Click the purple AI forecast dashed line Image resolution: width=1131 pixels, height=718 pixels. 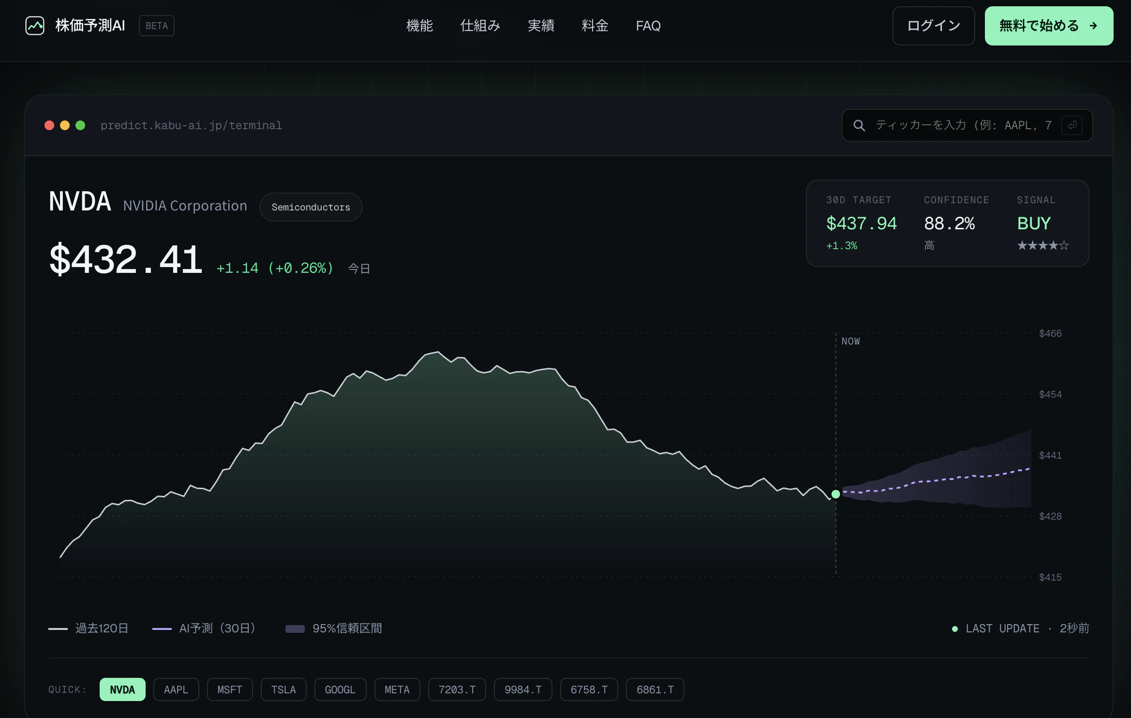936,480
